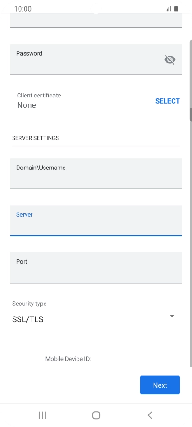Viewport: 192px width, 427px height.
Task: Focus the Server input field
Action: click(x=96, y=220)
